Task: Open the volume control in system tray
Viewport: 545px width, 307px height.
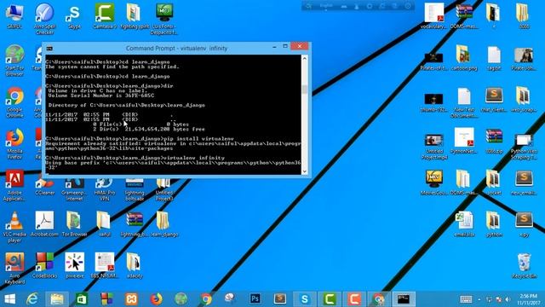Action: (x=508, y=299)
